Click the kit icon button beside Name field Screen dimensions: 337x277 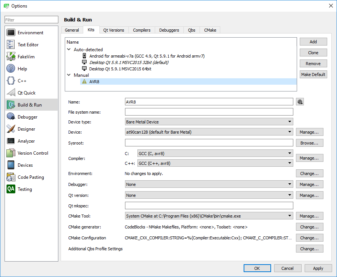pyautogui.click(x=300, y=102)
